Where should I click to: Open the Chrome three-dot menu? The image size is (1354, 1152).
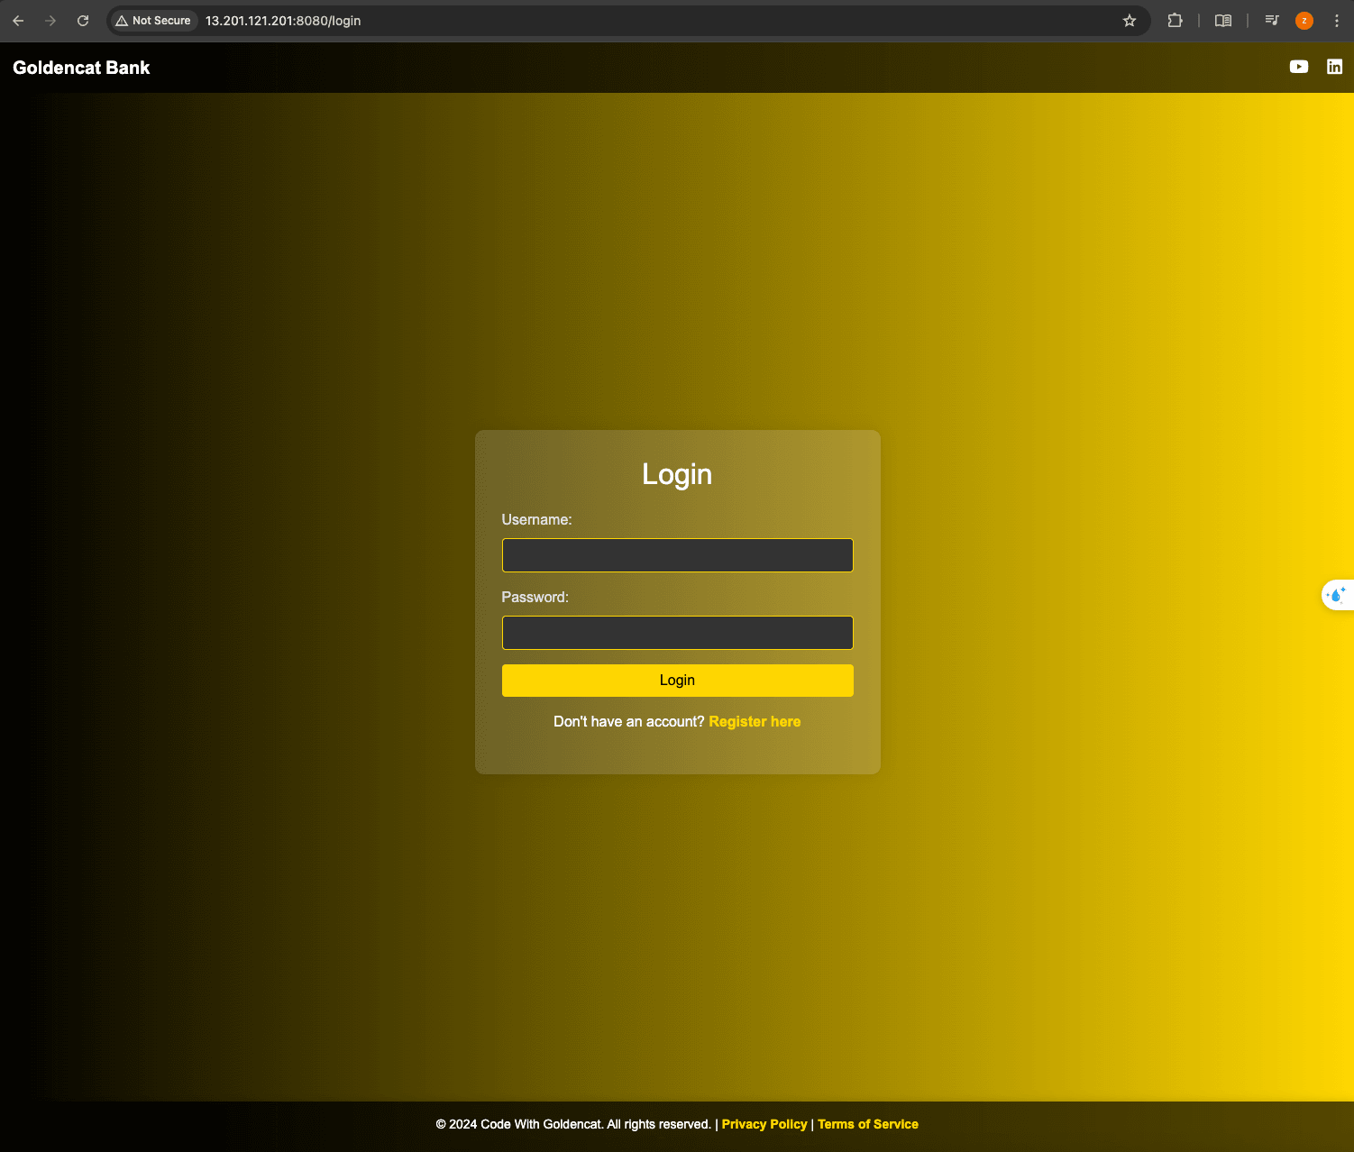[x=1336, y=21]
